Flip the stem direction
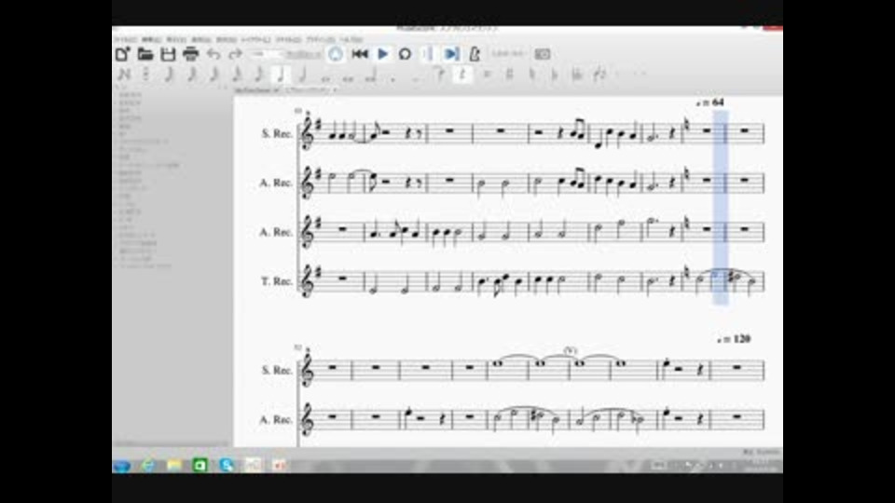This screenshot has height=503, width=895. coord(599,75)
